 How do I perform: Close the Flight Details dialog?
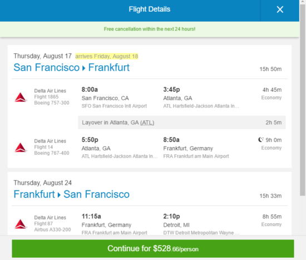click(x=280, y=9)
